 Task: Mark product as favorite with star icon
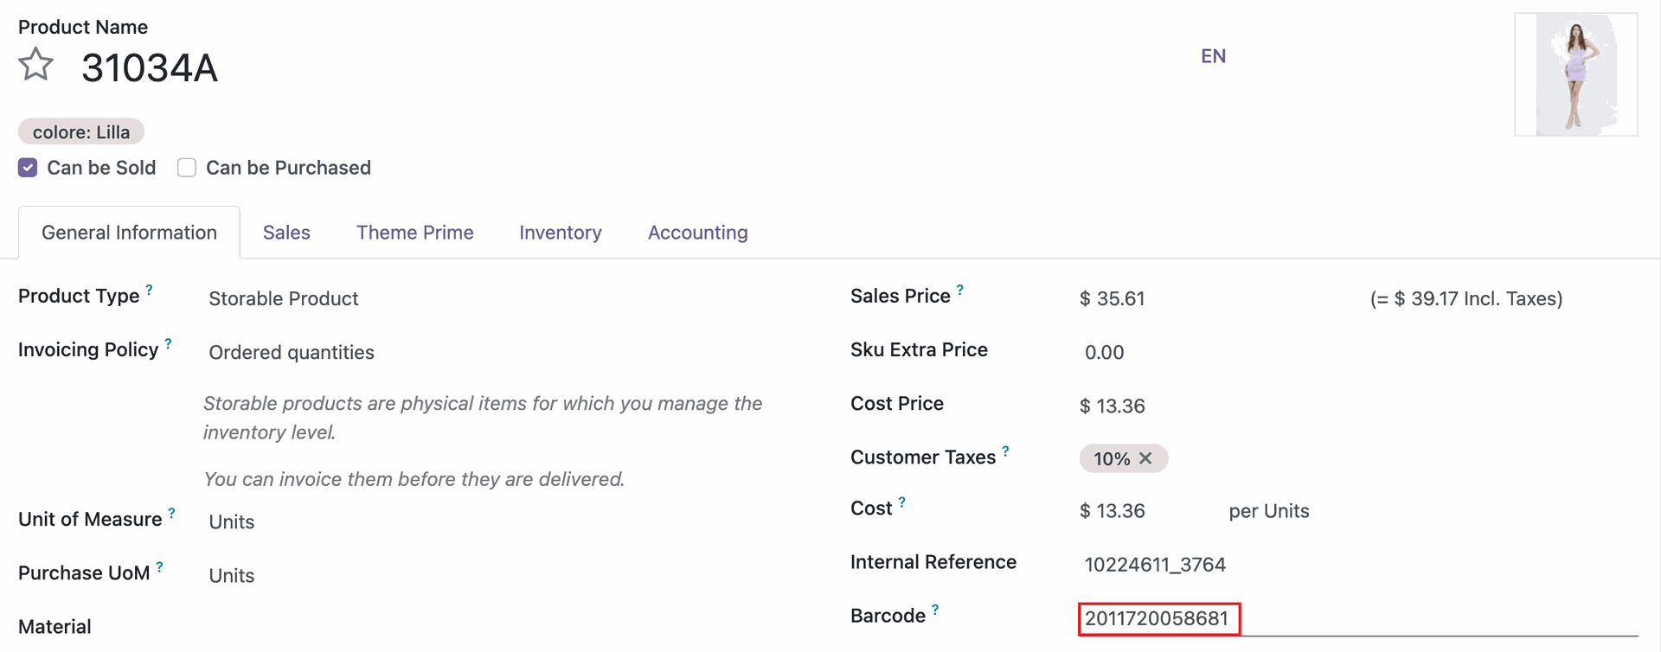click(35, 66)
